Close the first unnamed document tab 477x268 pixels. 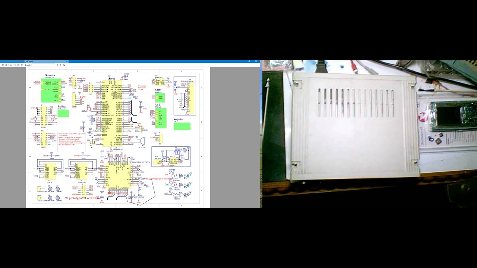tap(22, 61)
